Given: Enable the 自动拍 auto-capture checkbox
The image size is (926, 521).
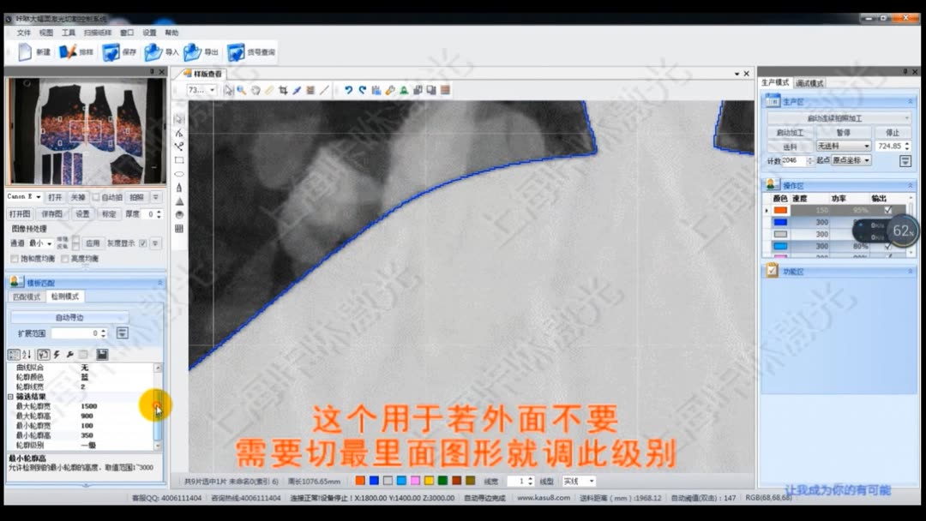Looking at the screenshot, I should [x=96, y=197].
